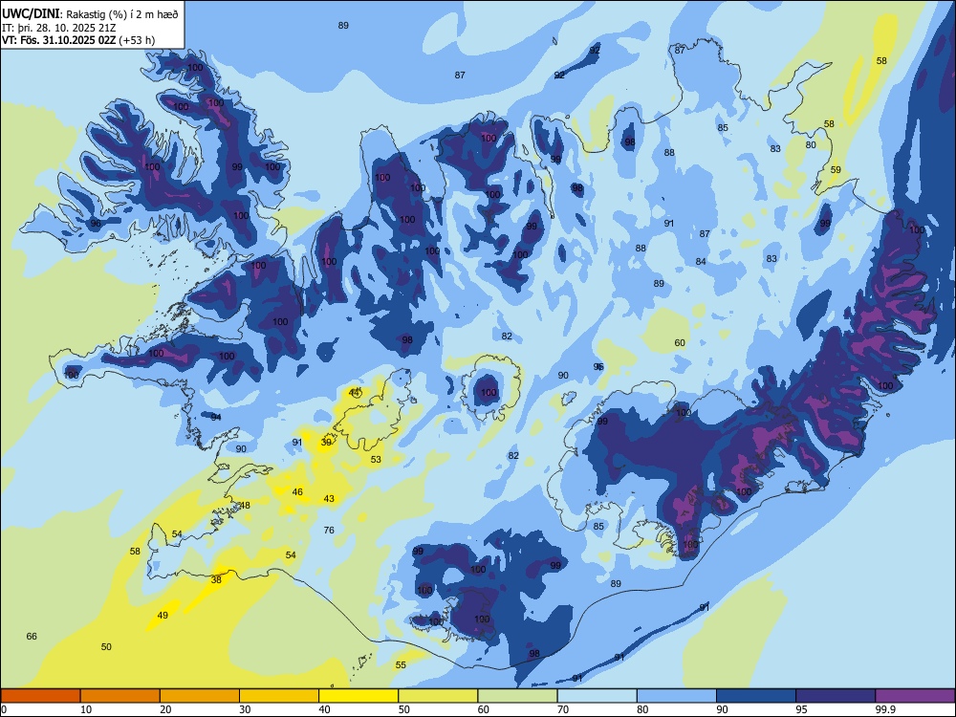
Task: Select the map value 94
Action: [216, 417]
